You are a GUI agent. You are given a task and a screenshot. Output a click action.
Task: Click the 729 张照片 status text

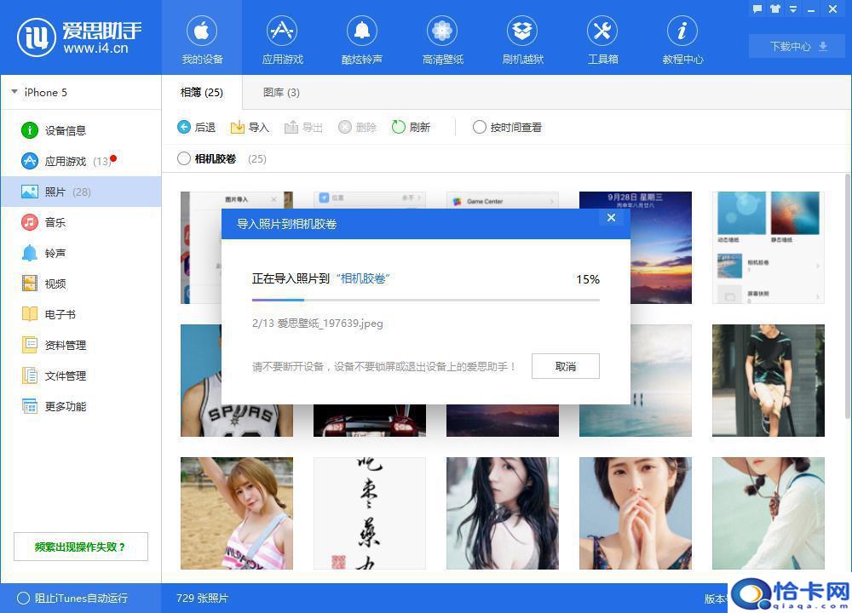pyautogui.click(x=202, y=598)
